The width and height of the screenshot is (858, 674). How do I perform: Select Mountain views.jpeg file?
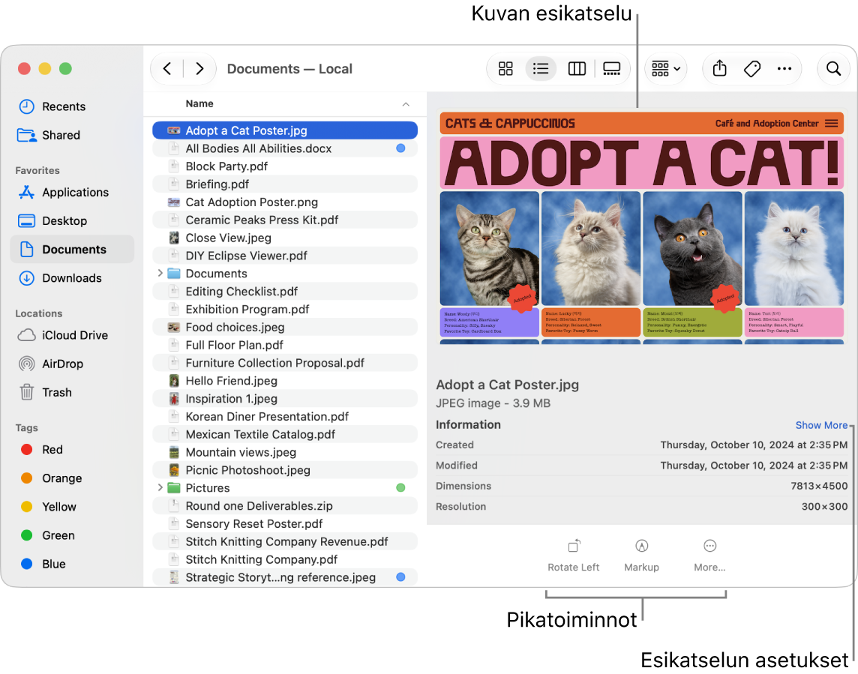pyautogui.click(x=285, y=452)
